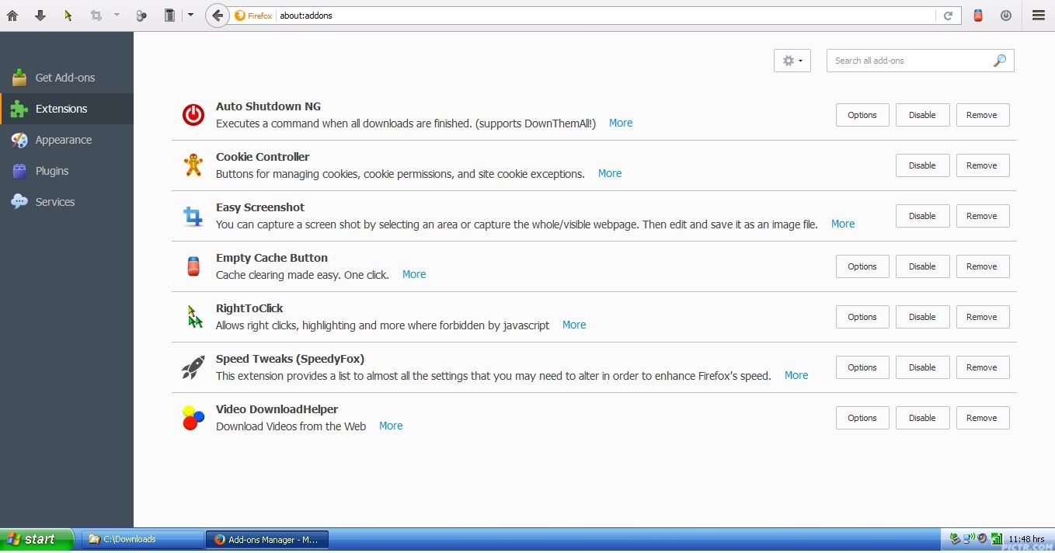Open the dropdown arrow beside the clipboard icon

tap(190, 16)
